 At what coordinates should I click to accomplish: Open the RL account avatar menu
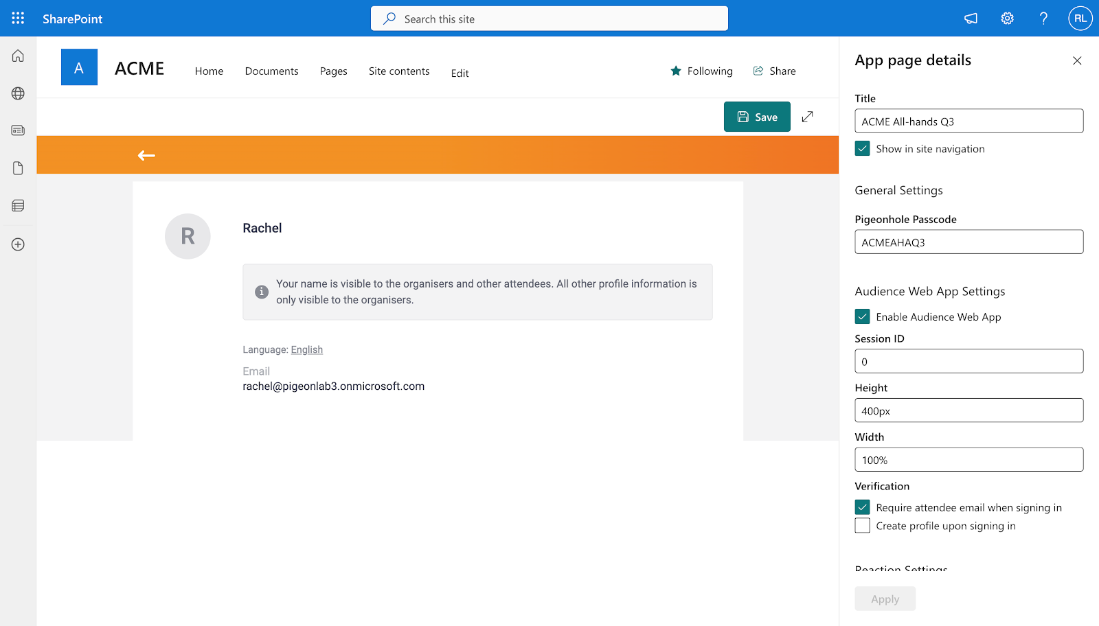(x=1080, y=18)
